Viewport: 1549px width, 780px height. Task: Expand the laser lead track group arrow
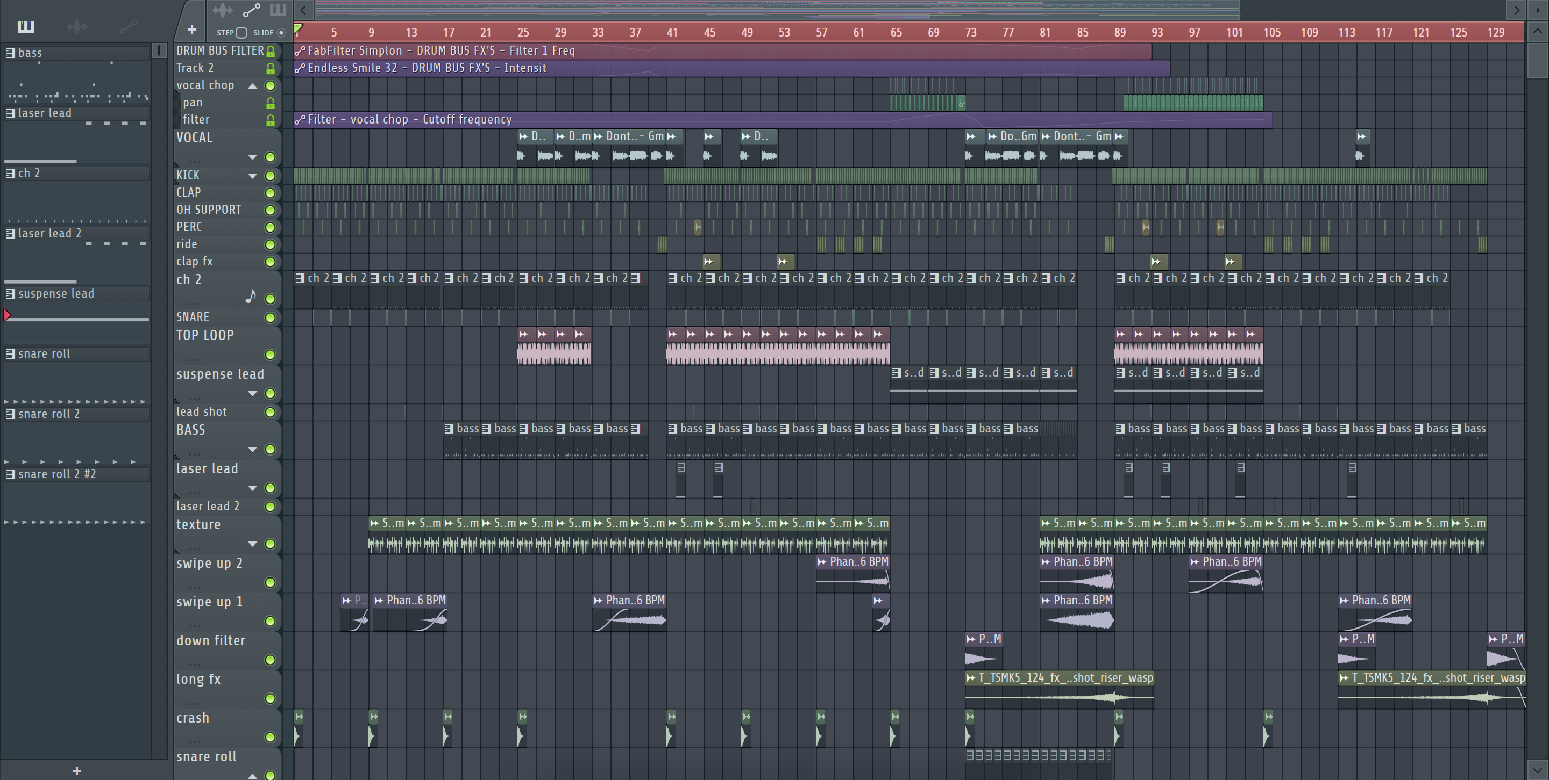pyautogui.click(x=253, y=488)
